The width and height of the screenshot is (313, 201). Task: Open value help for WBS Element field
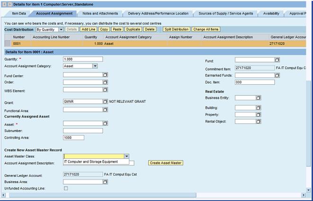105,90
